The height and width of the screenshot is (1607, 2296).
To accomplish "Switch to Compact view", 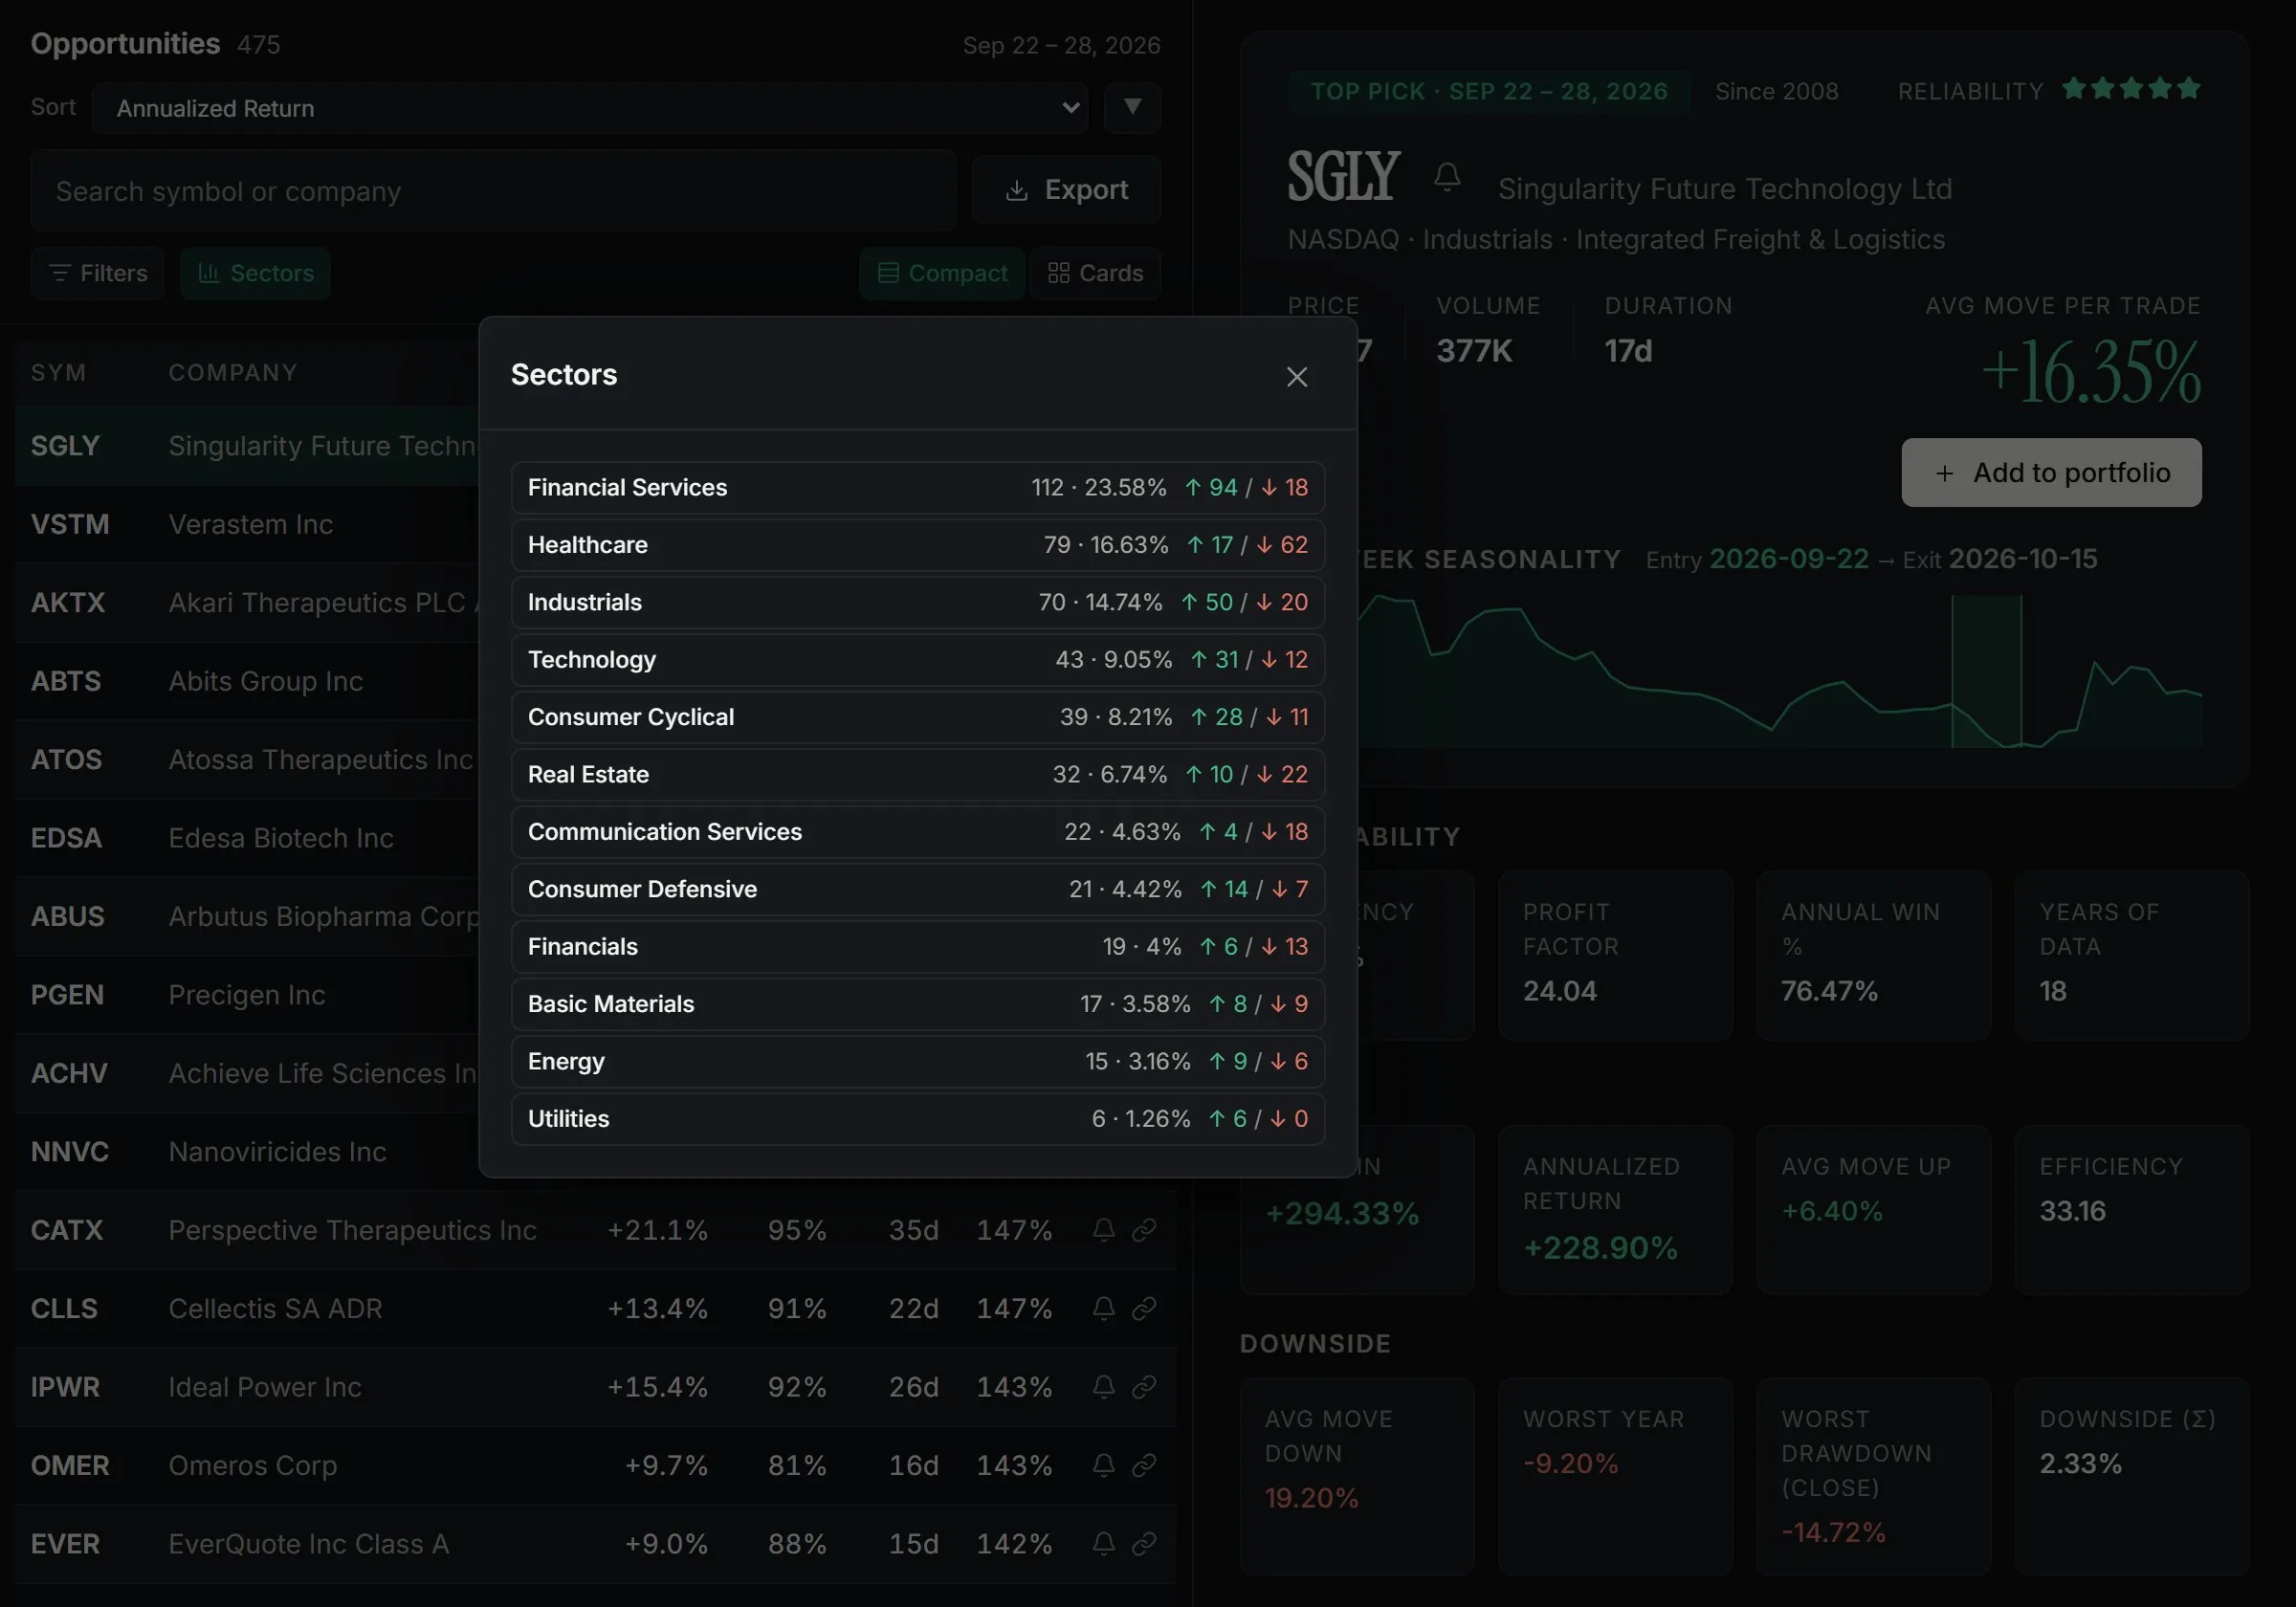I will point(942,273).
